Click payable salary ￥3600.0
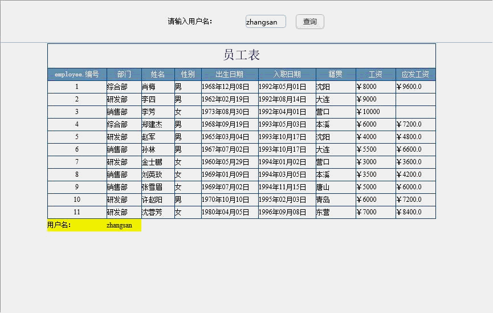This screenshot has width=493, height=313. click(x=415, y=162)
